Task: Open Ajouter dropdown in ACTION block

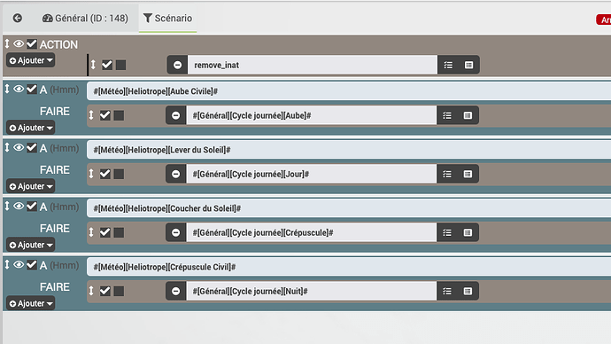Action: click(31, 60)
